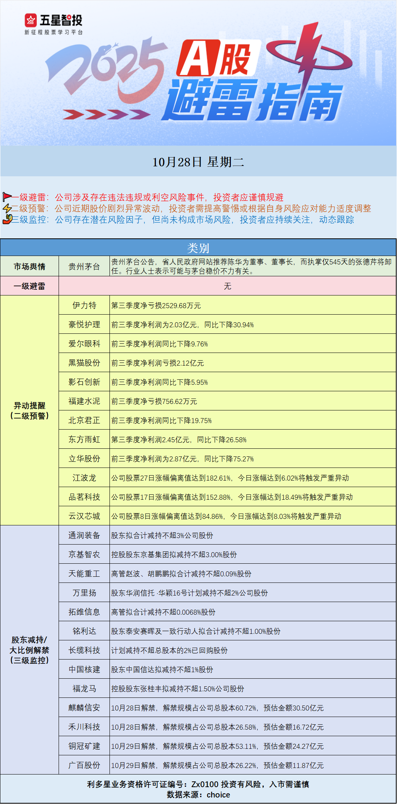Select the 拓维信息 stock name
397x804 pixels.
coord(84,612)
